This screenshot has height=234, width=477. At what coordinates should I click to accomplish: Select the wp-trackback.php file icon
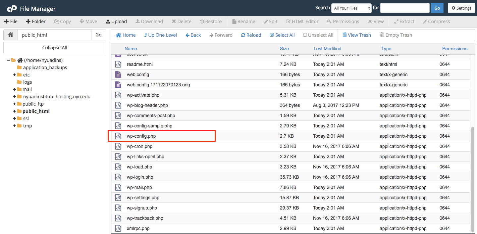coord(118,218)
